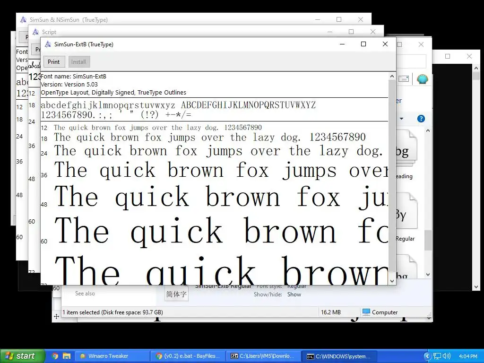
Task: Minimize the SimSun-ExtB font viewer window
Action: coord(342,44)
